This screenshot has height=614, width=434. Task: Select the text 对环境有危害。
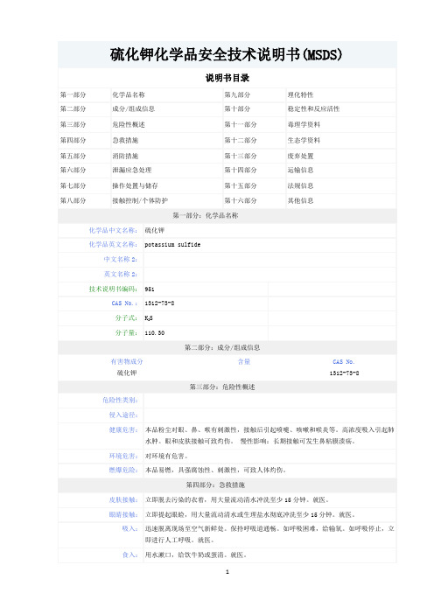pyautogui.click(x=167, y=457)
